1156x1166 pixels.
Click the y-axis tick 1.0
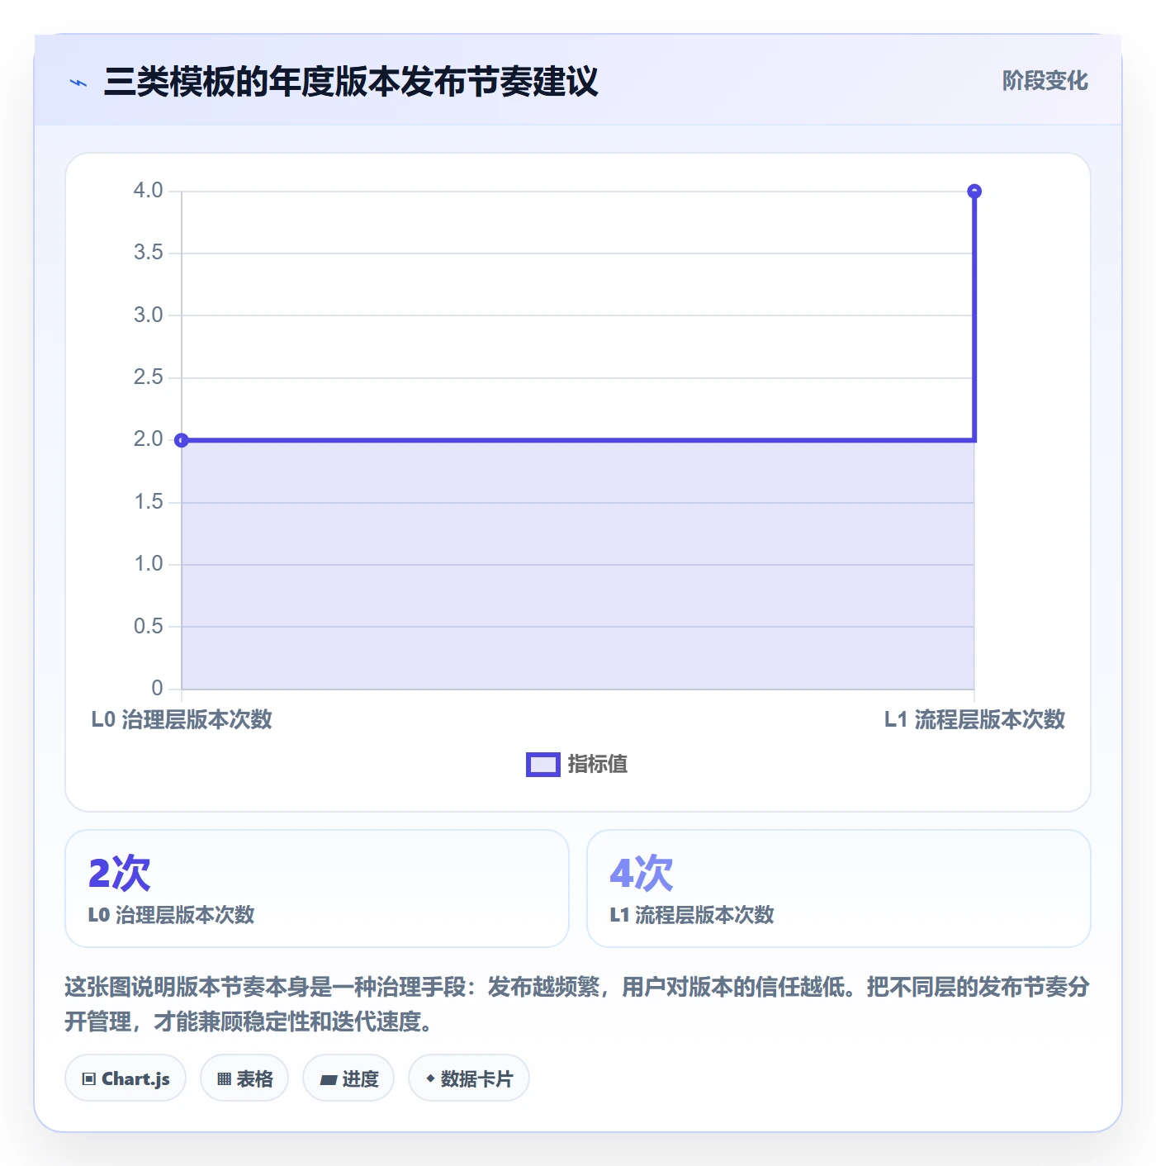point(149,564)
